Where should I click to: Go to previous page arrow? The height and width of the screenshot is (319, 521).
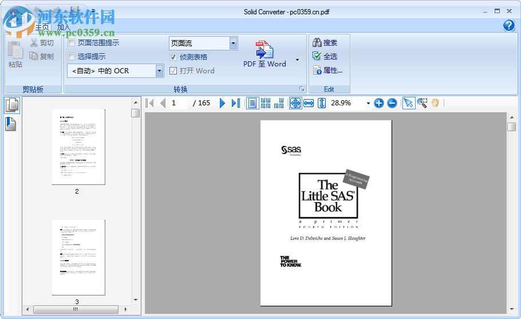[163, 103]
